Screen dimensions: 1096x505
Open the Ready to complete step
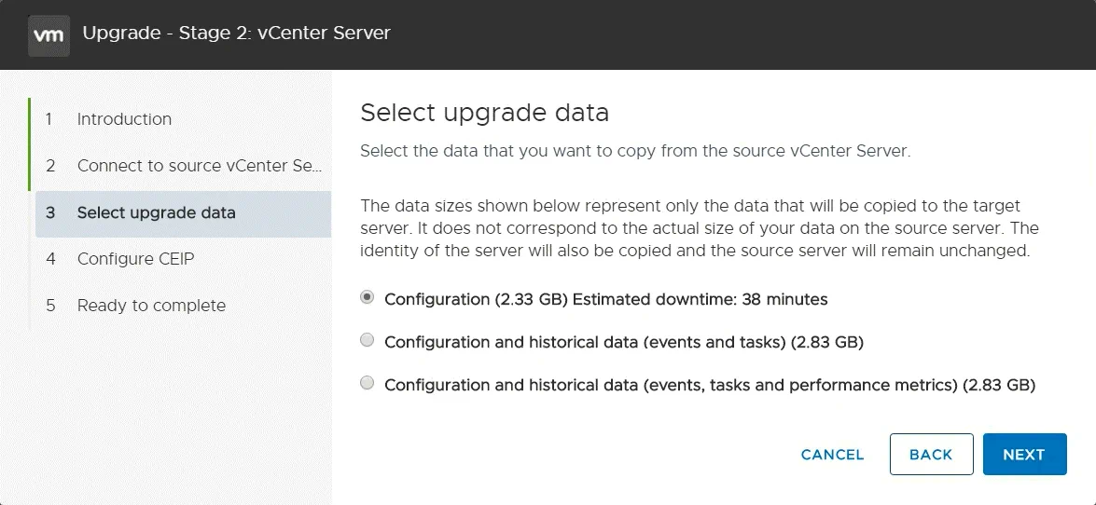pyautogui.click(x=151, y=306)
